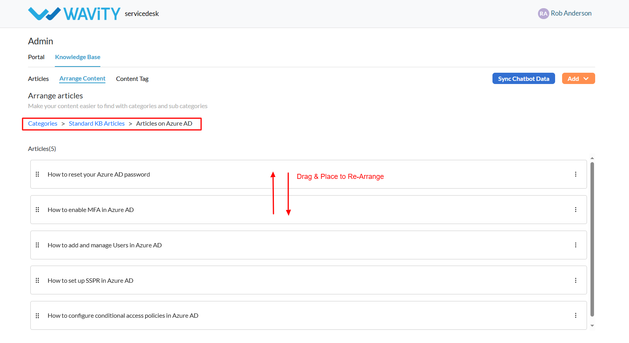
Task: Open the Content Tag sub-tab
Action: coord(132,79)
